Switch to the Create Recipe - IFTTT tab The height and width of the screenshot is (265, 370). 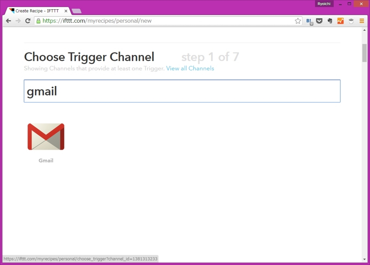click(37, 11)
